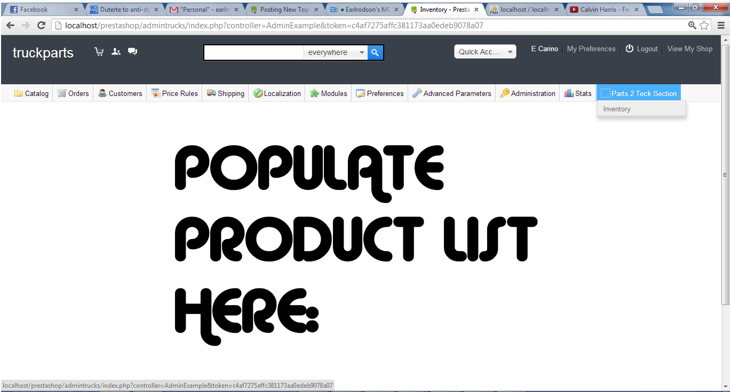
Task: Open the Parts 2 Teck Section menu
Action: [639, 93]
